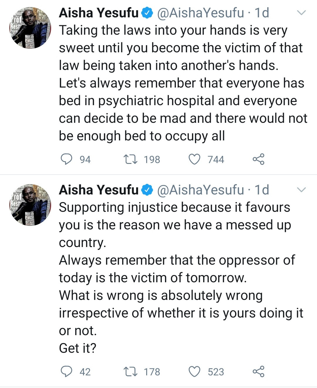Open profile picture on first tweet
This screenshot has width=317, height=388.
(x=30, y=28)
